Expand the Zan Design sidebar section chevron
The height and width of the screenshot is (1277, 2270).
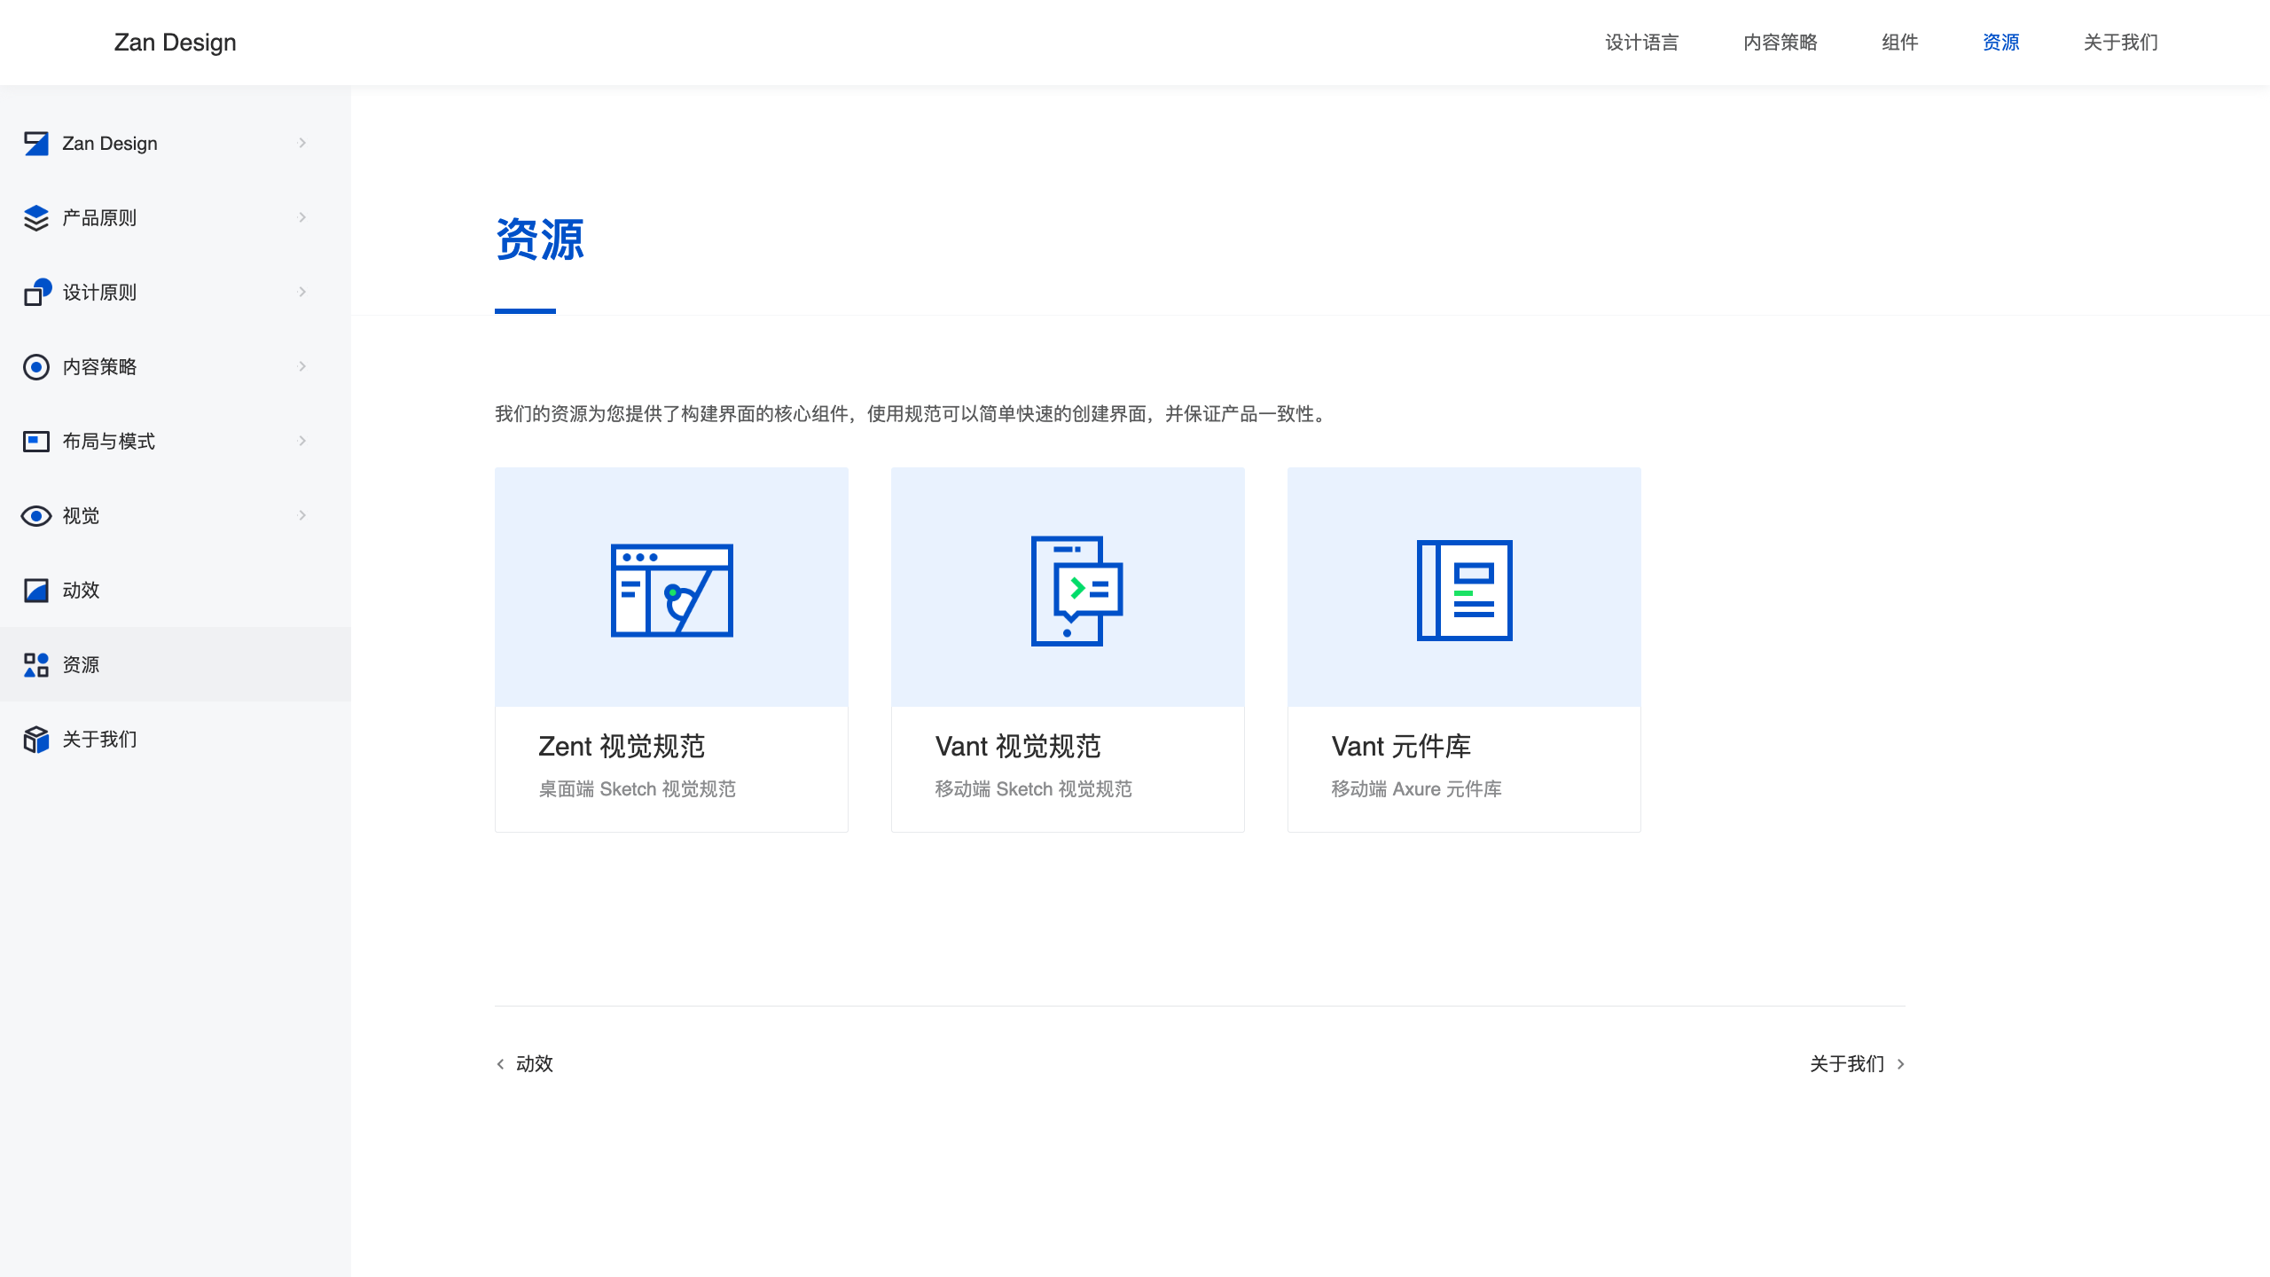click(x=302, y=143)
